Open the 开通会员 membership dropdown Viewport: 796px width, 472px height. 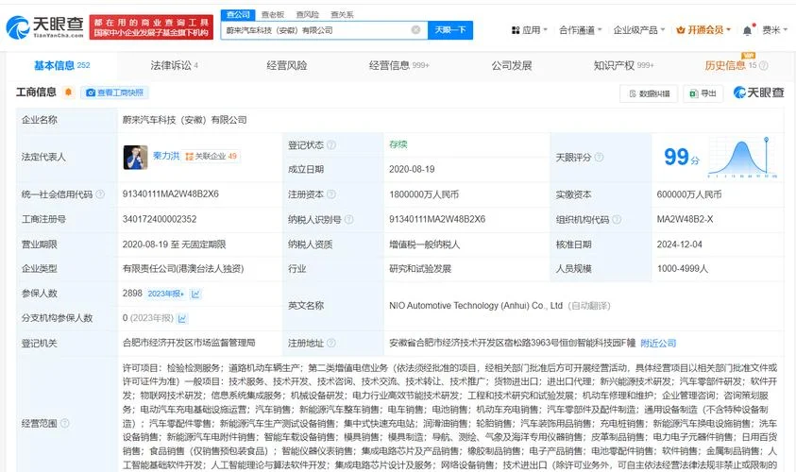pos(703,30)
